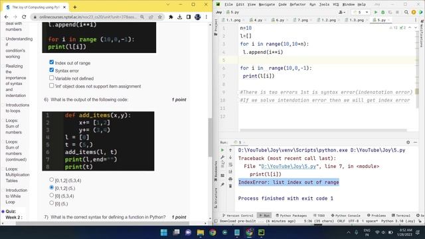This screenshot has width=425, height=239.
Task: Open the File menu in PyCharm
Action: pos(228,5)
